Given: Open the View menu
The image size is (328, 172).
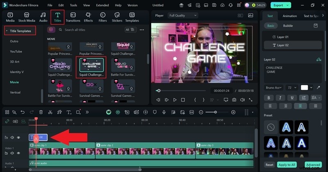Looking at the screenshot, I should click(87, 5).
